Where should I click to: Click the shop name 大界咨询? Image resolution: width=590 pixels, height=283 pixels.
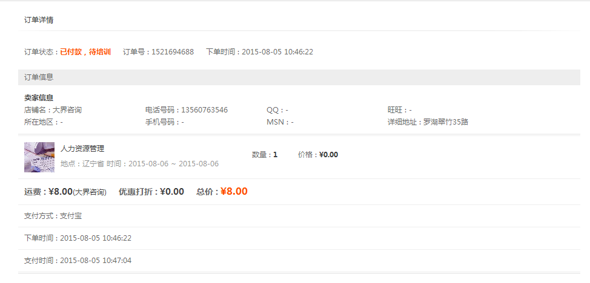coord(67,110)
